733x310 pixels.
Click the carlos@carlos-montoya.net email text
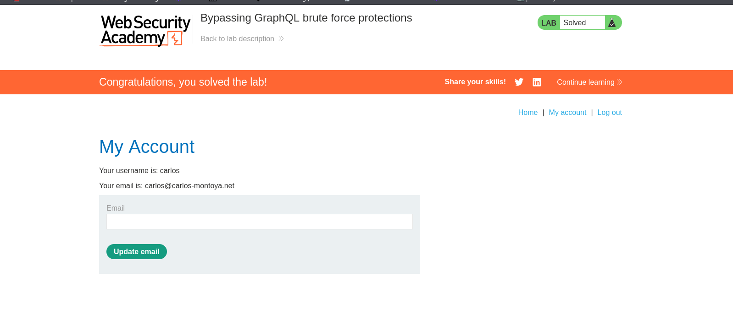tap(189, 186)
